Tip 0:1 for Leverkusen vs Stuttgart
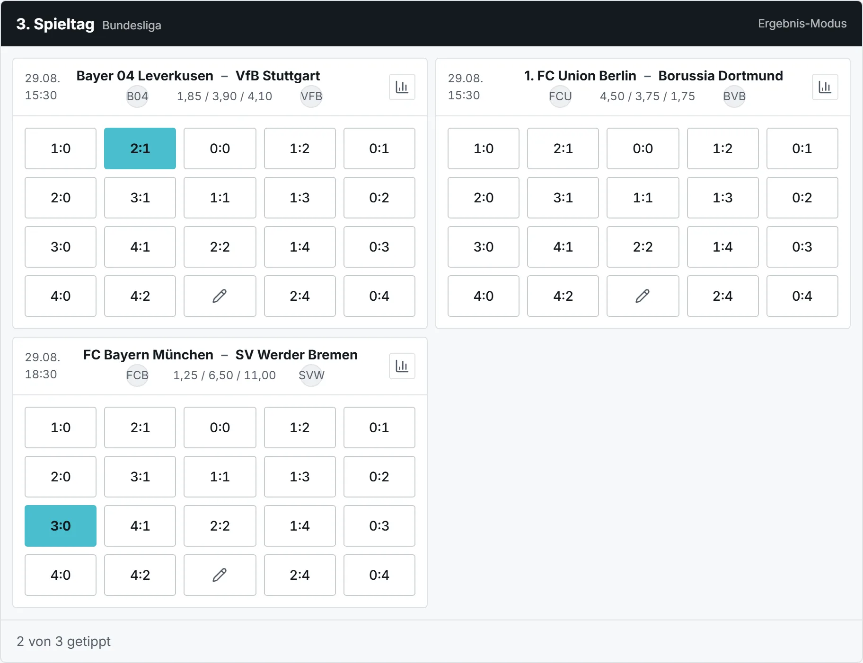The width and height of the screenshot is (863, 663). [379, 148]
